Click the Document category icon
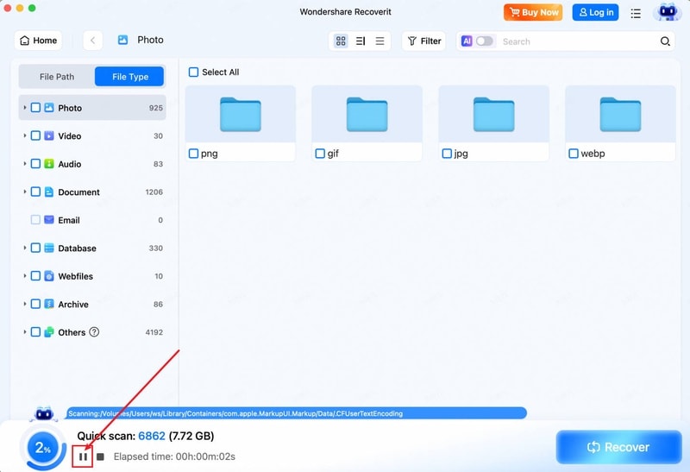 [x=49, y=192]
